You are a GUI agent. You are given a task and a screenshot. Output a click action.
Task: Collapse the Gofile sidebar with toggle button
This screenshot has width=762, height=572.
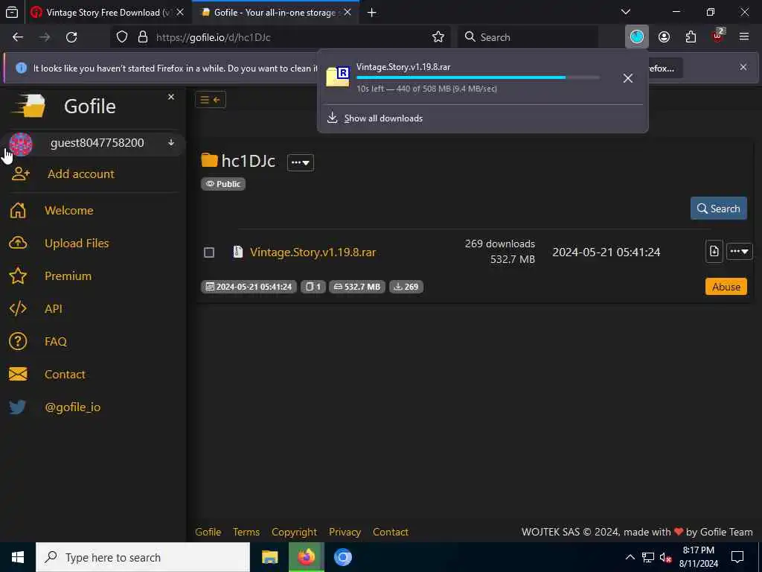pyautogui.click(x=211, y=100)
